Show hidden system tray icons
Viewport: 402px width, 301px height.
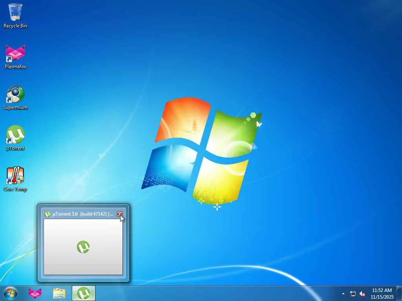[x=343, y=294]
